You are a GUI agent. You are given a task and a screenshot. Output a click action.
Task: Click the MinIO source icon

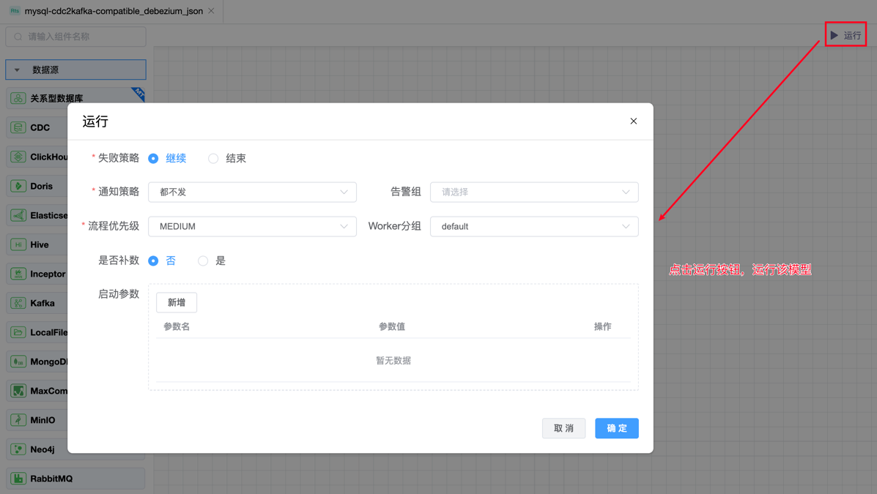[x=18, y=420]
